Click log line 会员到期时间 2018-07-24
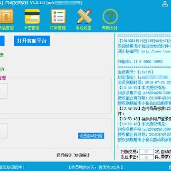Image resolution: width=171 pixels, height=171 pixels. (144, 82)
